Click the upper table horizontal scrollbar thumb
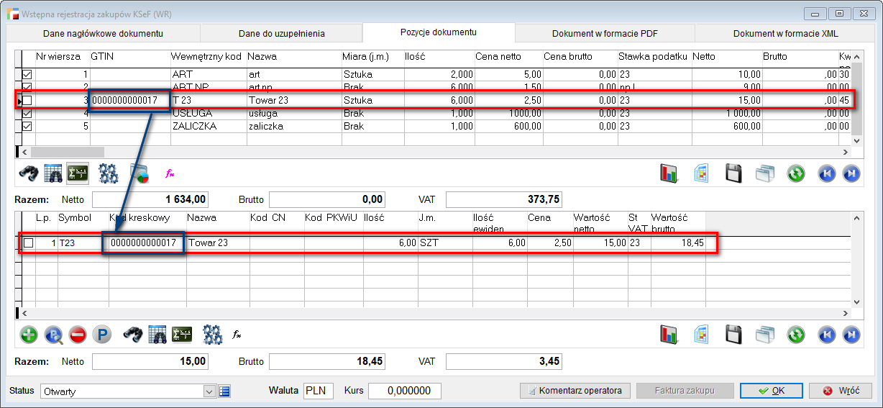Viewport: 883px width, 408px height. [x=68, y=152]
